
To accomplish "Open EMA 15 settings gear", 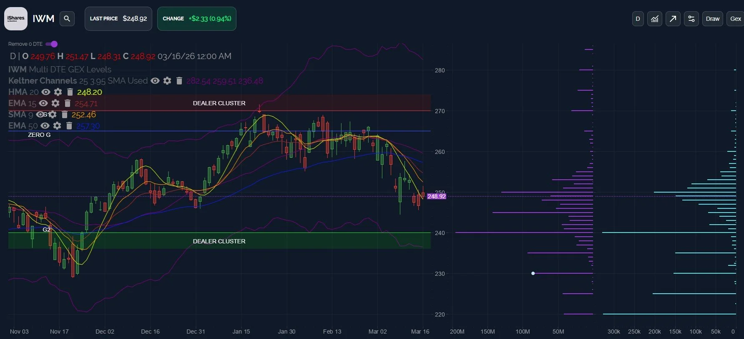I will [x=55, y=103].
